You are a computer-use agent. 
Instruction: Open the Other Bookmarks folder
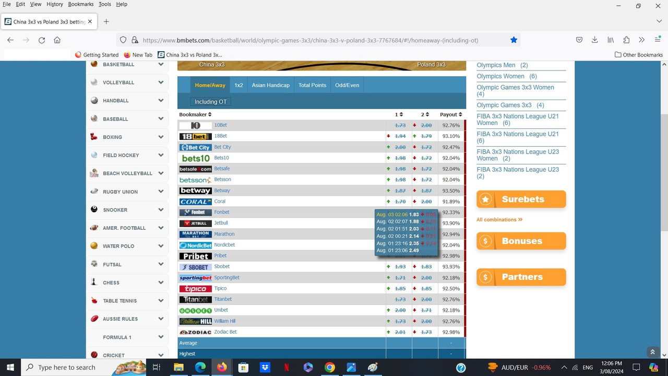click(639, 55)
